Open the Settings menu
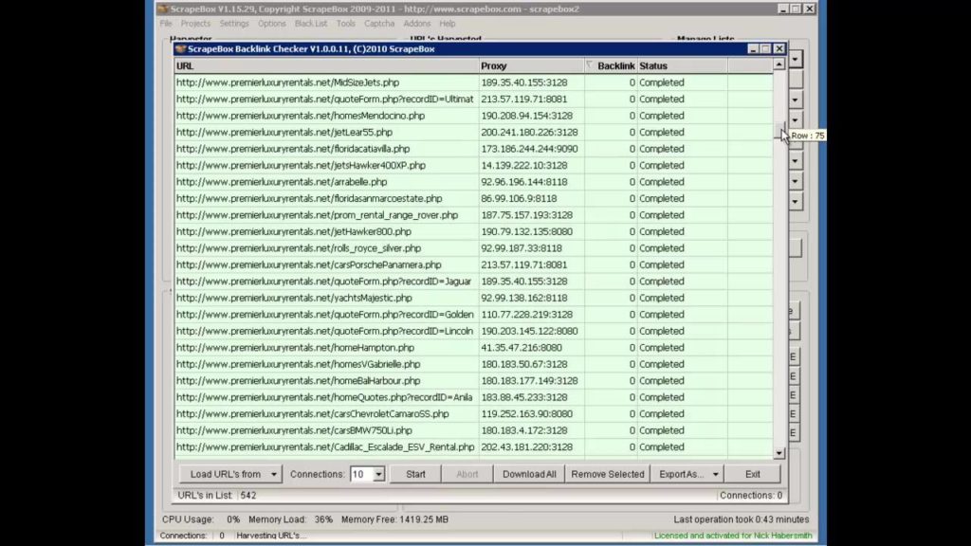This screenshot has height=546, width=971. tap(234, 24)
